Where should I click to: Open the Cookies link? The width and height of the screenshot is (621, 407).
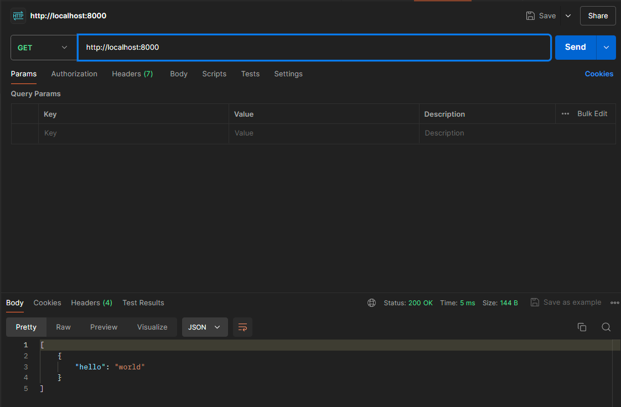click(599, 74)
